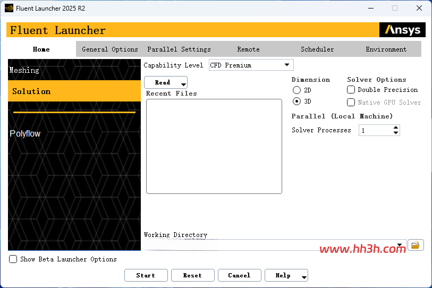Select the 3D dimension option
The image size is (432, 288).
(297, 101)
